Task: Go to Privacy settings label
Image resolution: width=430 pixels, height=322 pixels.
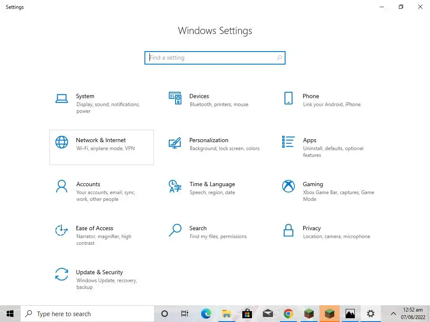Action: tap(312, 229)
